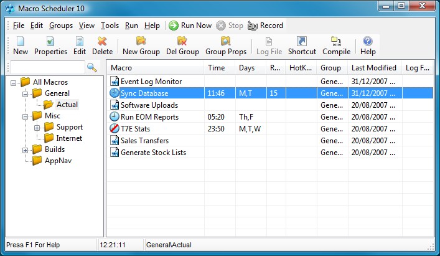
Task: Open the File menu
Action: coord(19,26)
